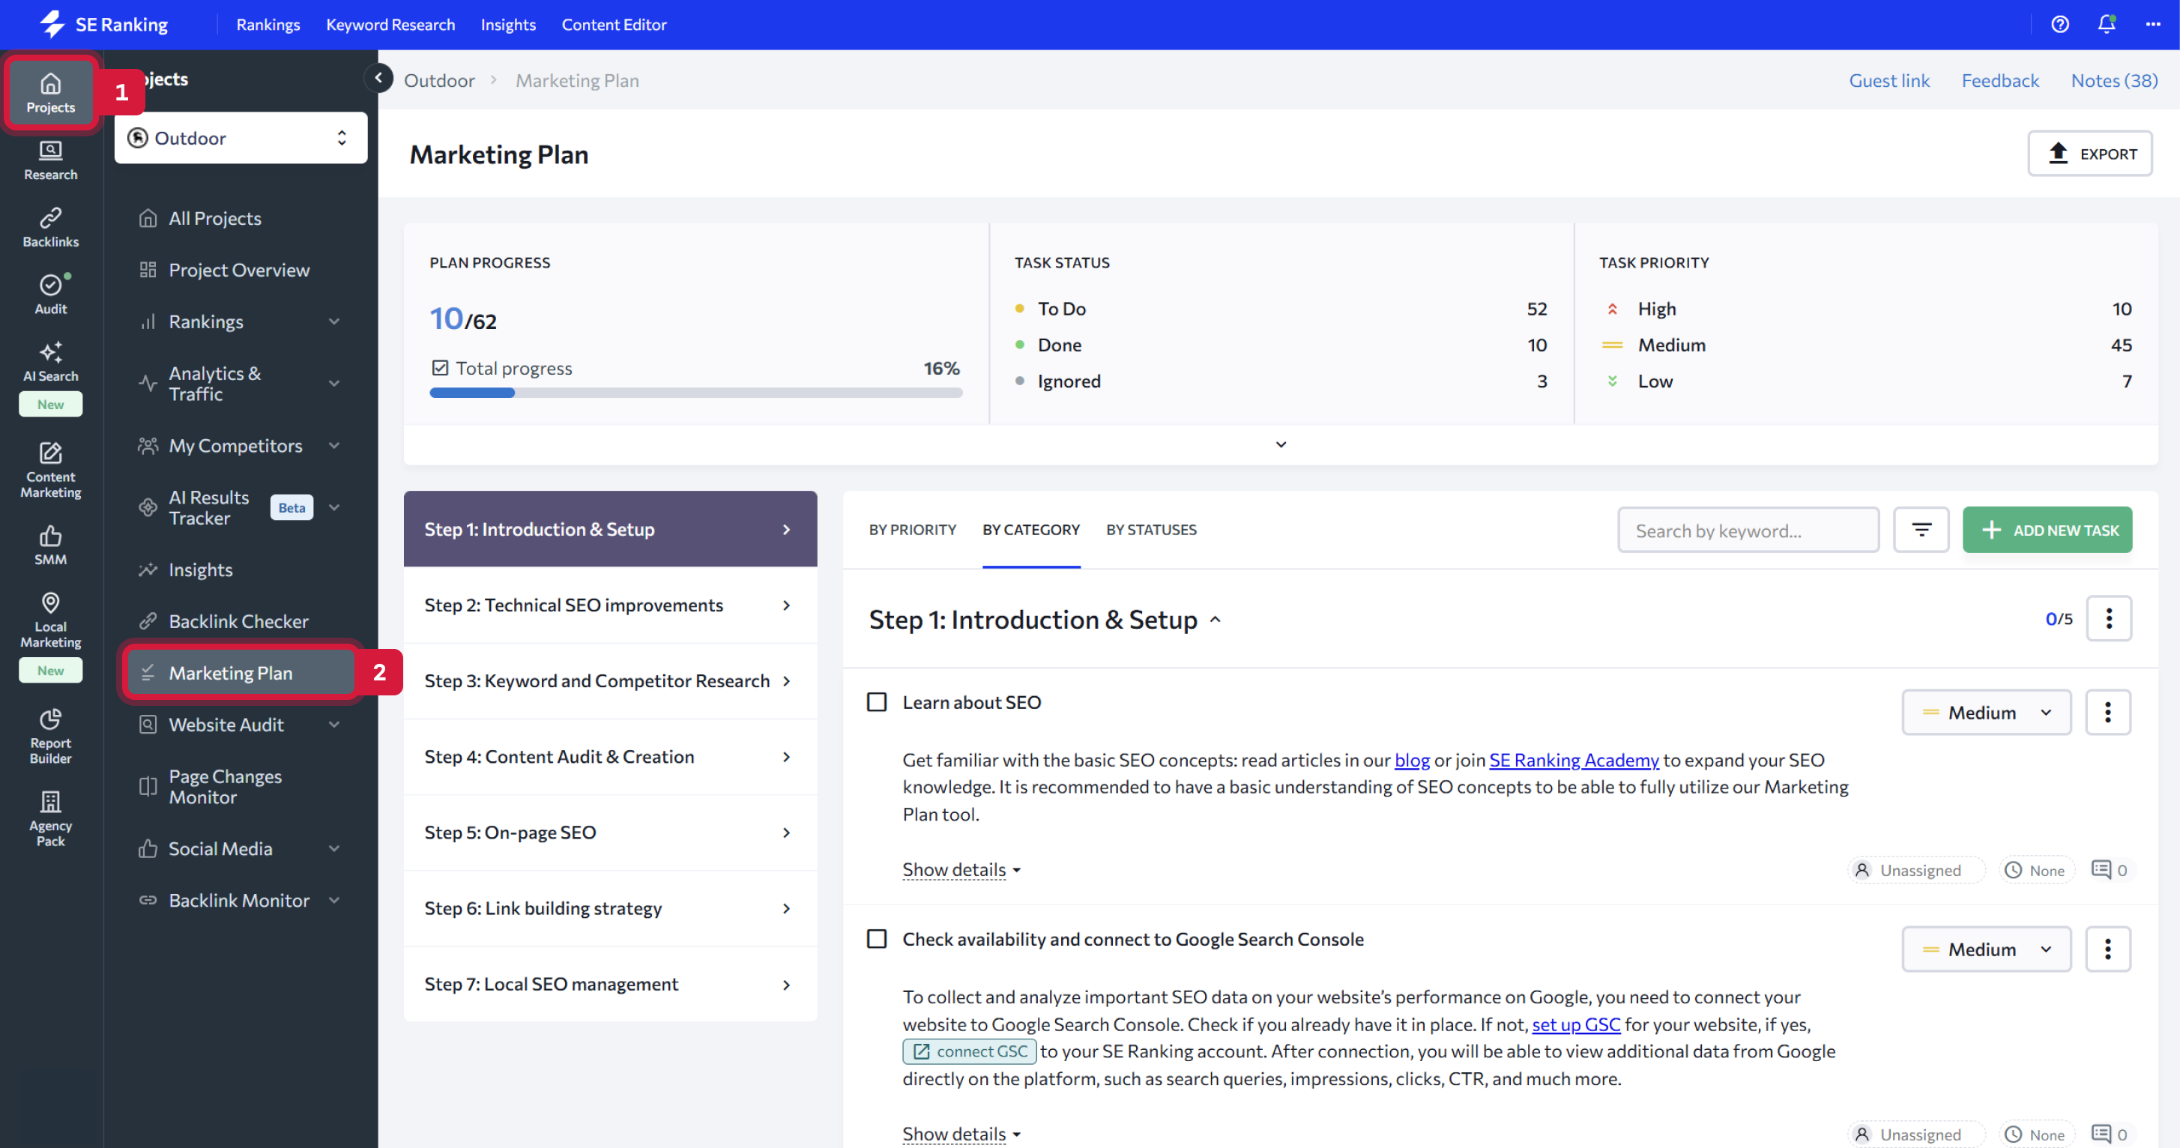This screenshot has height=1148, width=2180.
Task: Expand the plan summary panel chevron
Action: click(1281, 444)
